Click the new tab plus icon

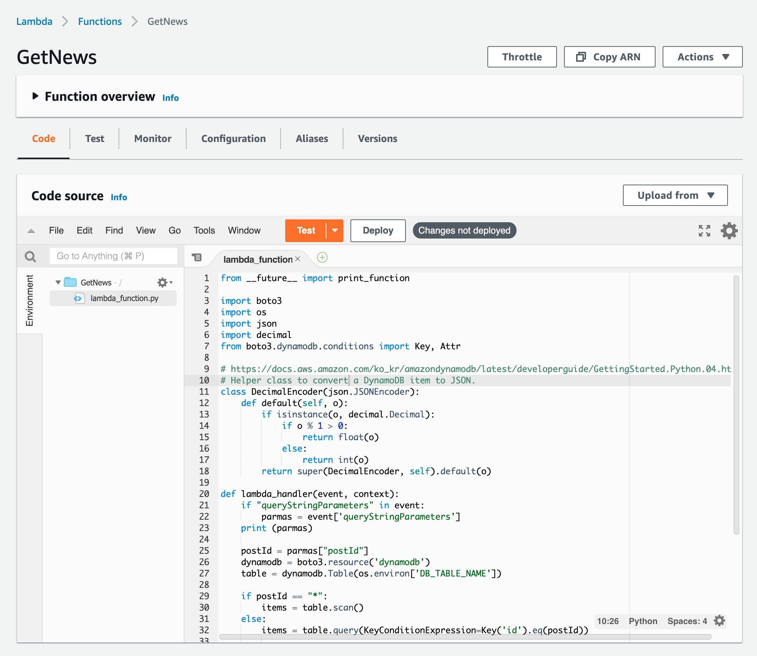tap(322, 258)
